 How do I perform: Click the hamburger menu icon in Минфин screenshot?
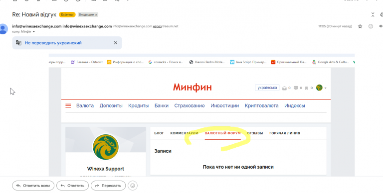(x=68, y=106)
